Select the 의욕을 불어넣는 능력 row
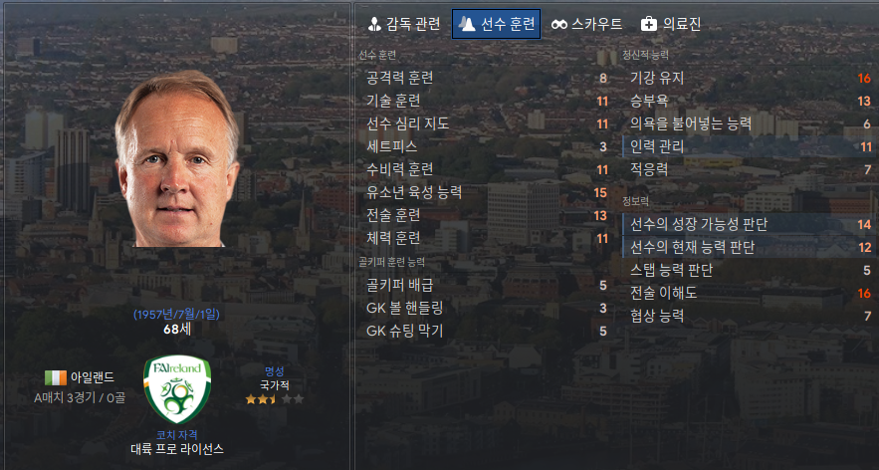 point(750,123)
